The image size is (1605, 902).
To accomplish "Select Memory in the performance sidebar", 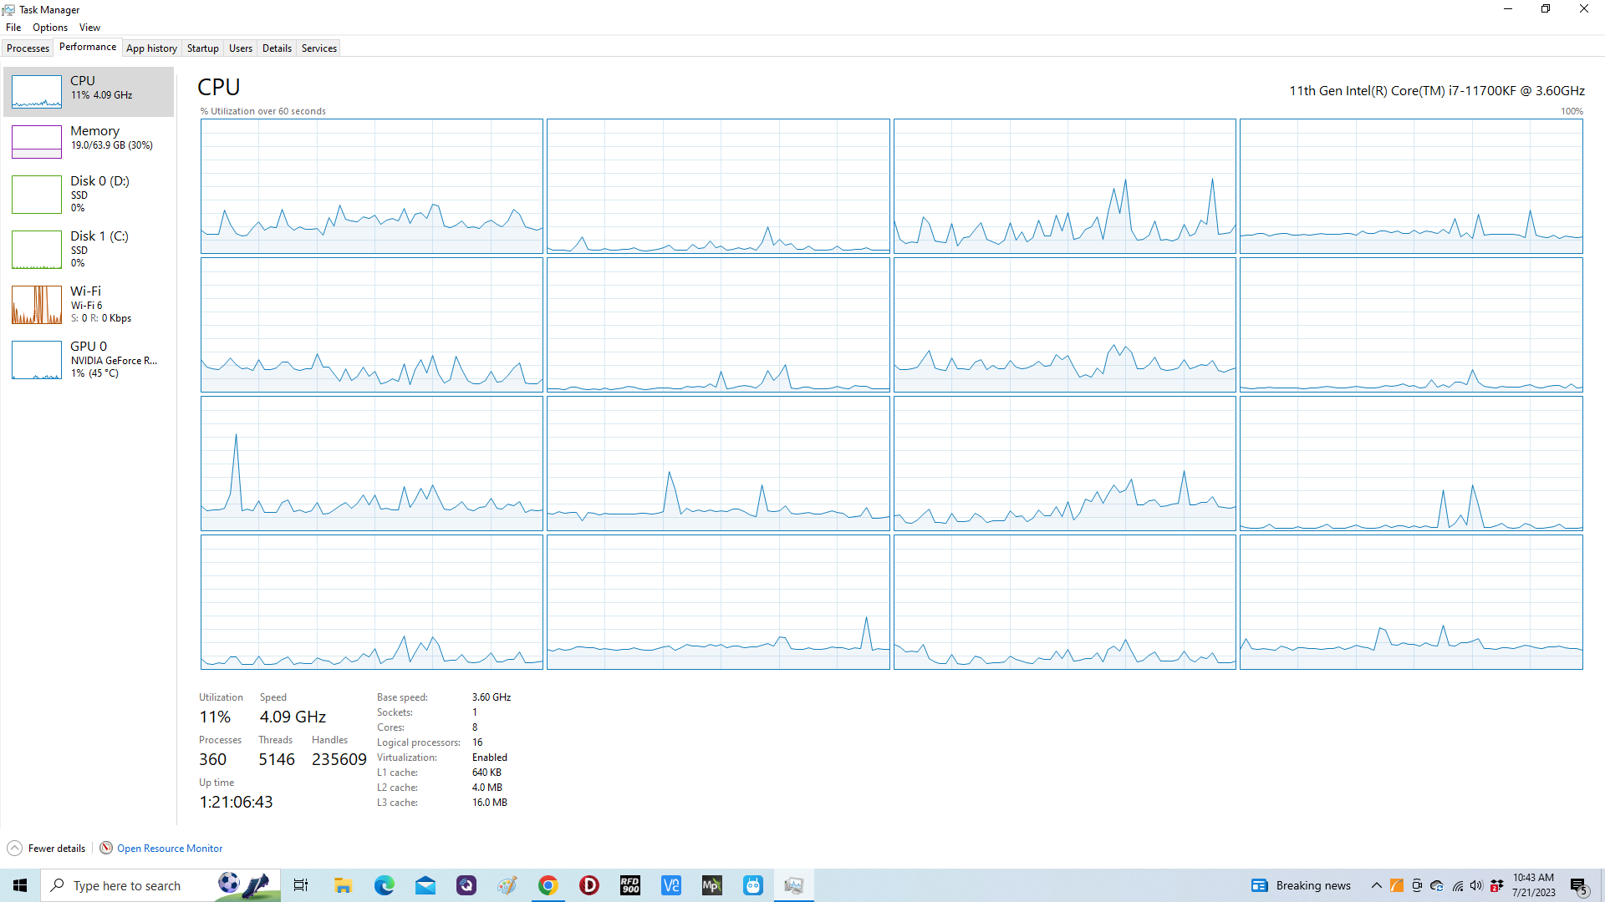I will [x=94, y=131].
